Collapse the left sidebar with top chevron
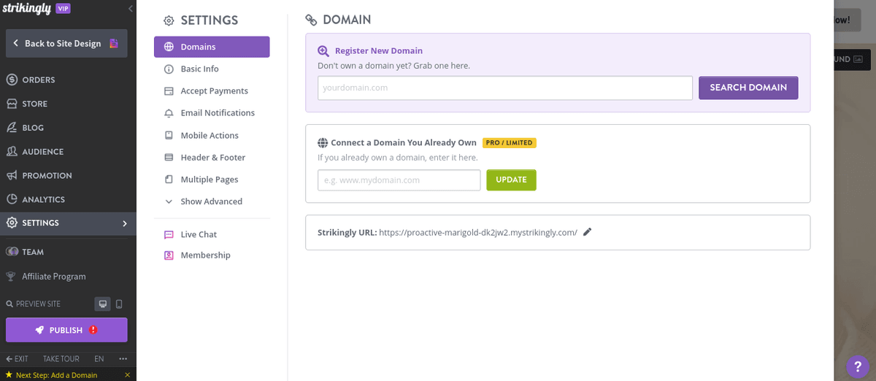876x381 pixels. (130, 9)
